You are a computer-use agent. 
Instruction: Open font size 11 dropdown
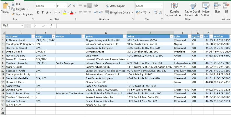pyautogui.click(x=66, y=6)
